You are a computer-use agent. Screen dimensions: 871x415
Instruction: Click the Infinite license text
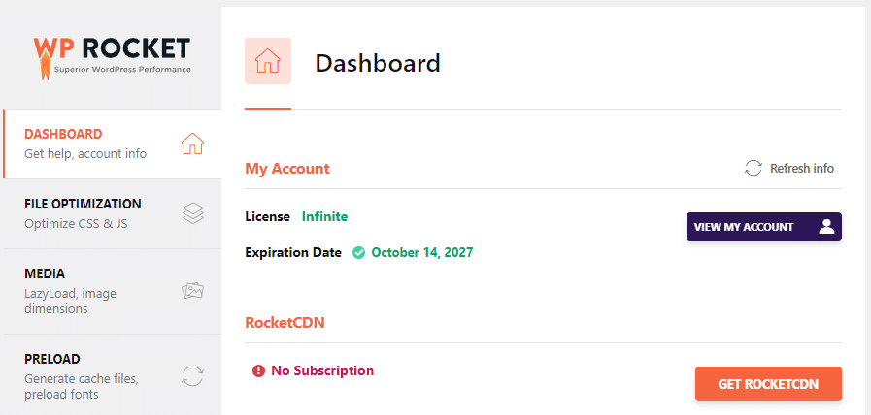click(x=324, y=216)
